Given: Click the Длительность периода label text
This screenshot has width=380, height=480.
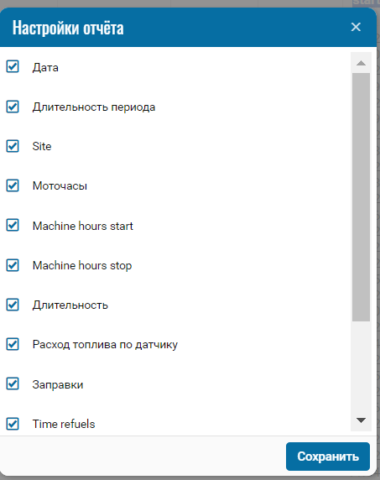Looking at the screenshot, I should [94, 107].
